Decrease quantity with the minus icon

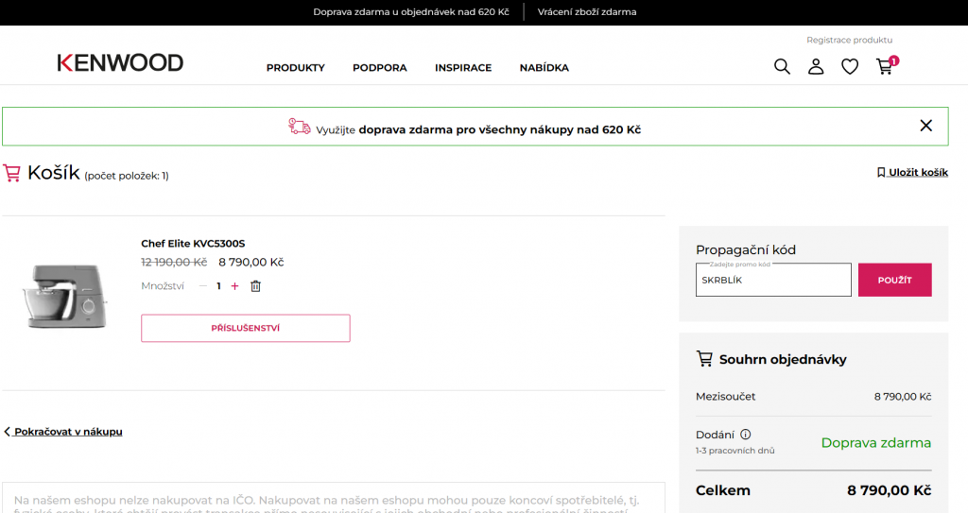(x=203, y=286)
